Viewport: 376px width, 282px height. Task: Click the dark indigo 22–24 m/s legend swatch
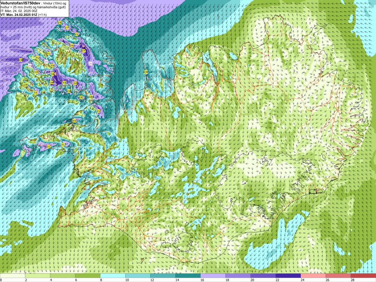point(288,276)
